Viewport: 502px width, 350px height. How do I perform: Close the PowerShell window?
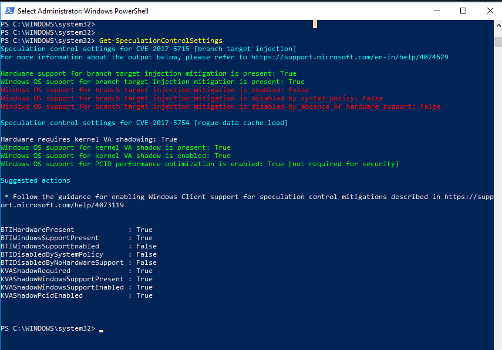(490, 11)
